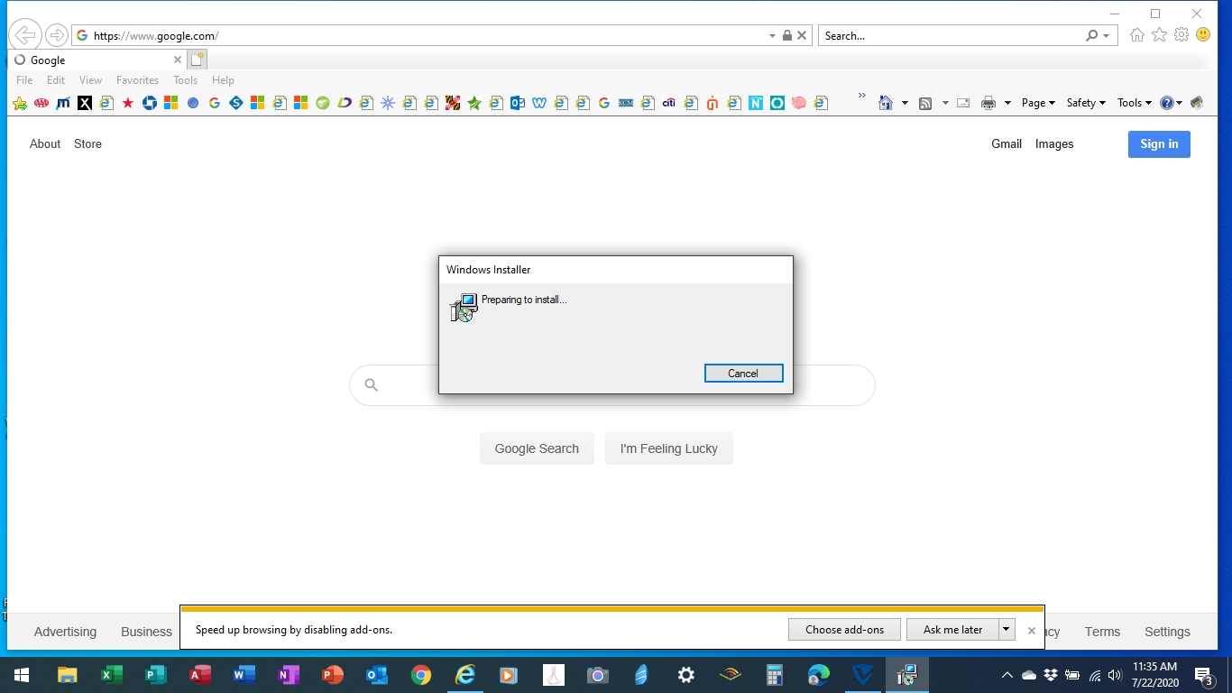Open Excel from the taskbar

112,675
